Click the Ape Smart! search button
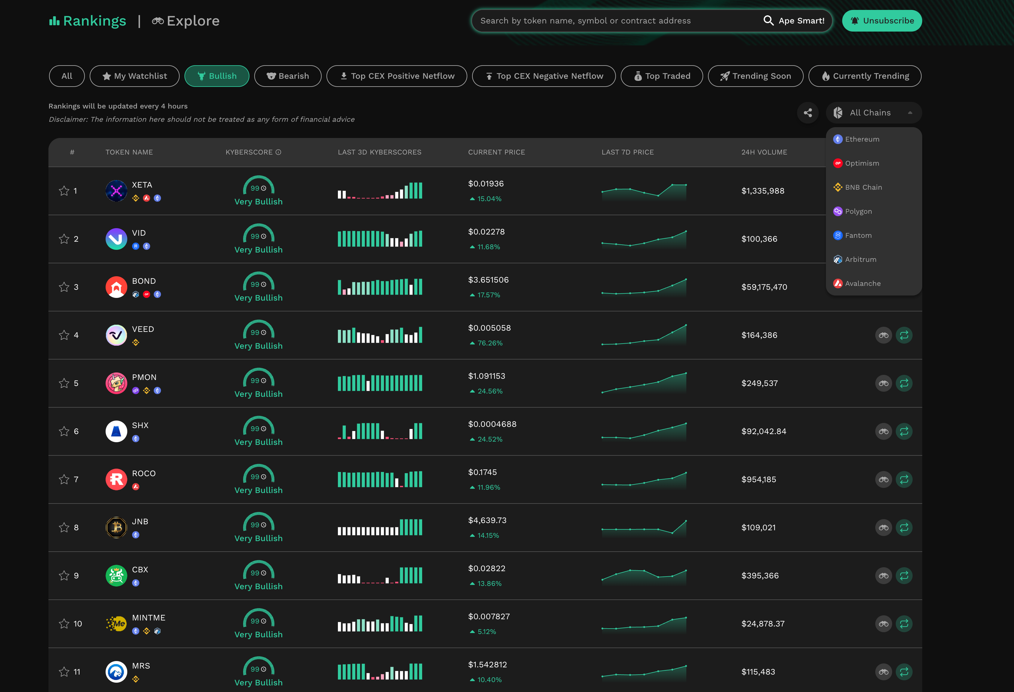Image resolution: width=1014 pixels, height=692 pixels. pos(794,20)
